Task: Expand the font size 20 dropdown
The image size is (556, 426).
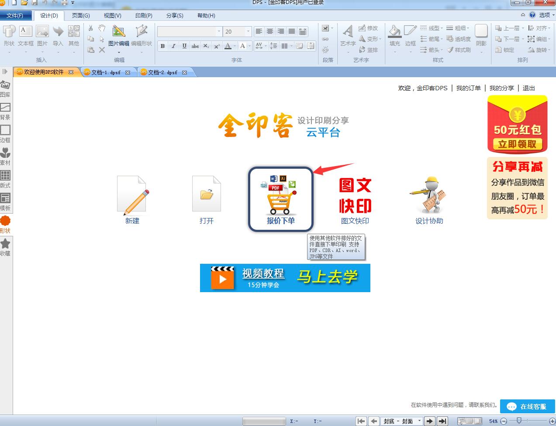Action: [248, 31]
